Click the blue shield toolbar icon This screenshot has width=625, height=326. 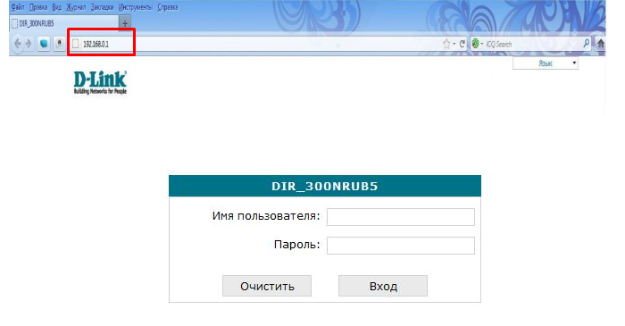click(x=44, y=44)
